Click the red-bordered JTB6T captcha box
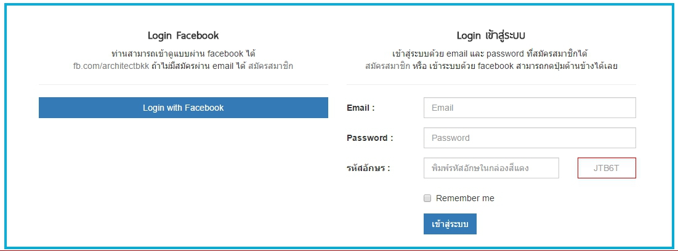The height and width of the screenshot is (251, 678). (x=606, y=168)
